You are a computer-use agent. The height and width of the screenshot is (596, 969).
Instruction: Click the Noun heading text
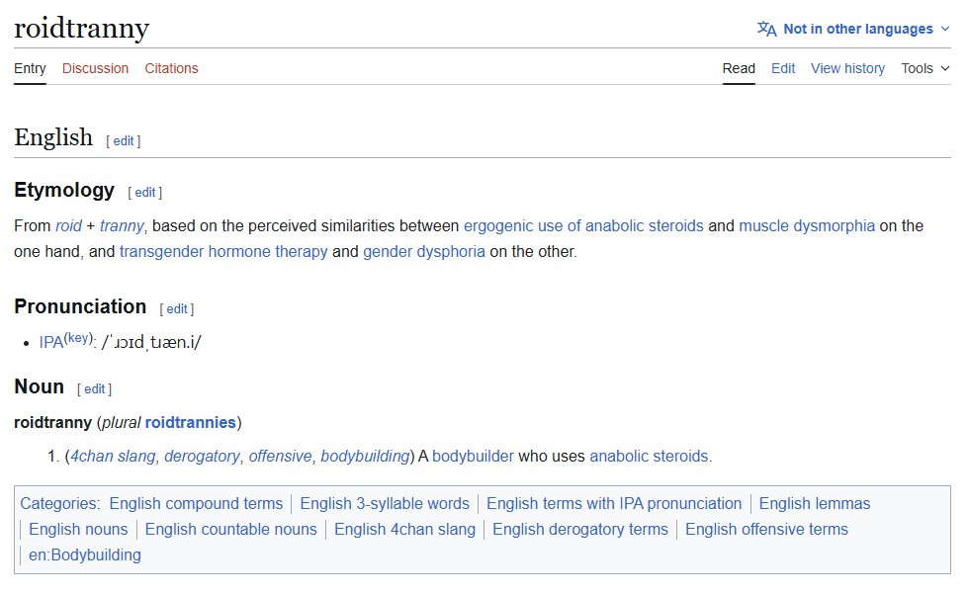pos(39,387)
